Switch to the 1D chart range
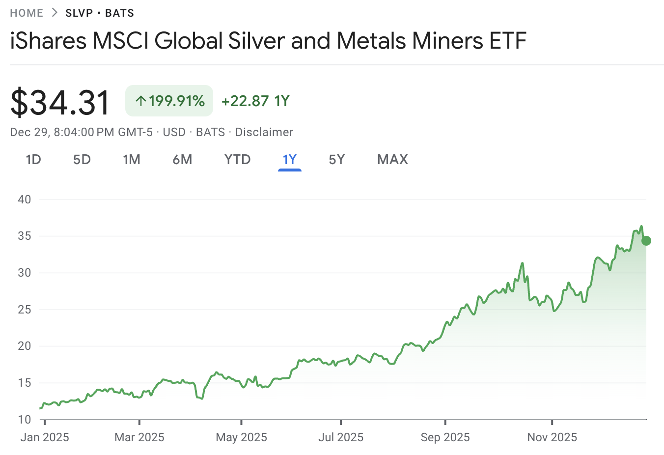This screenshot has width=664, height=455. click(33, 159)
